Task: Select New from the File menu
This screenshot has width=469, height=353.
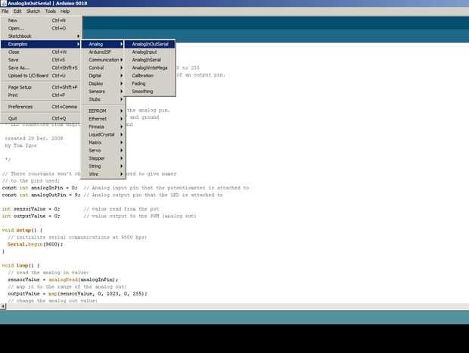Action: coord(13,20)
